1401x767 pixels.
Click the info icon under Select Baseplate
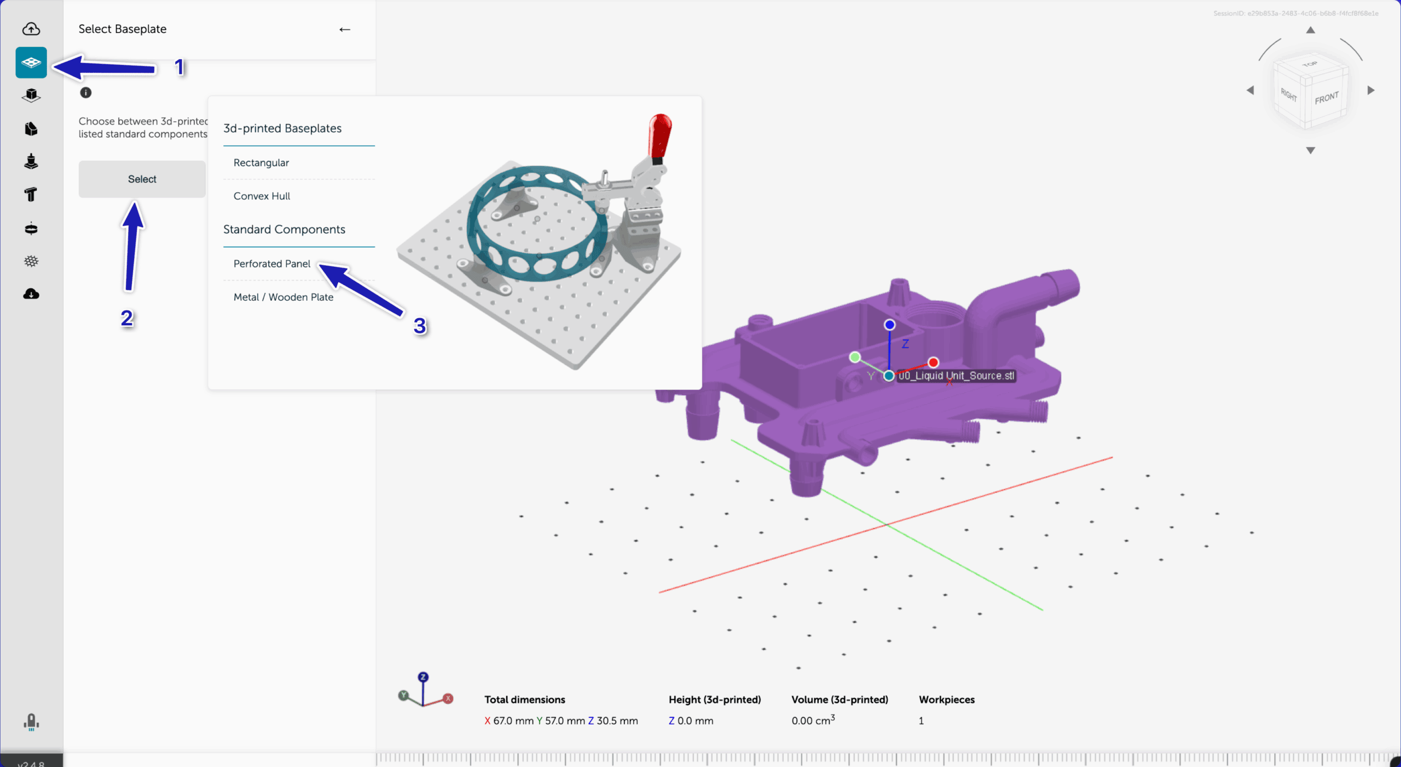pos(86,92)
